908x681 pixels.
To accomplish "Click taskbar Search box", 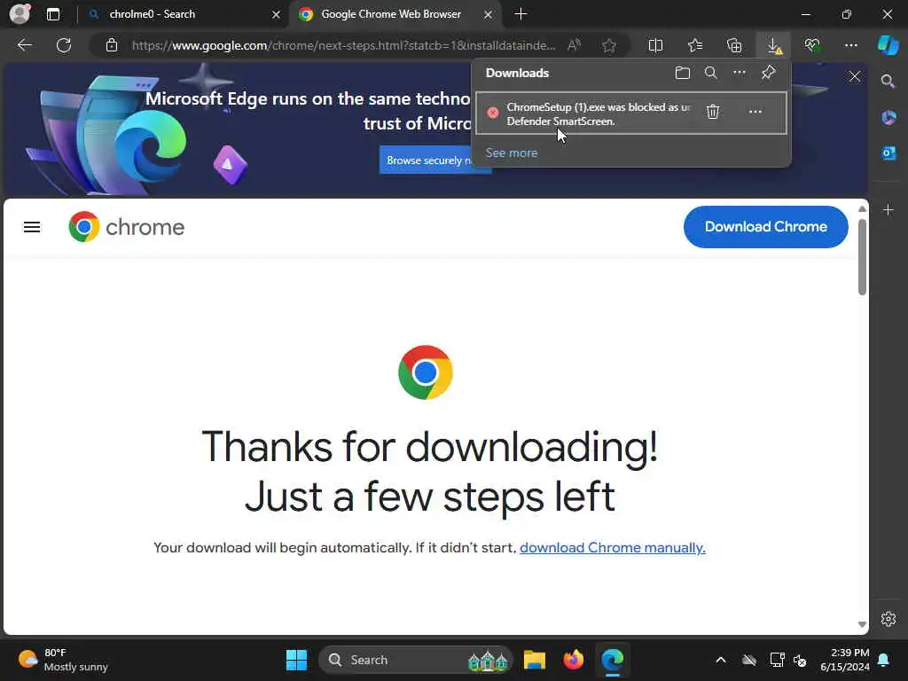I will tap(416, 660).
